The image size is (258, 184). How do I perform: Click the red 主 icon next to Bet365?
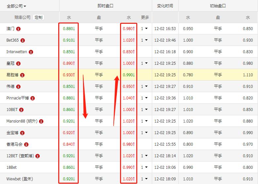click(x=22, y=40)
